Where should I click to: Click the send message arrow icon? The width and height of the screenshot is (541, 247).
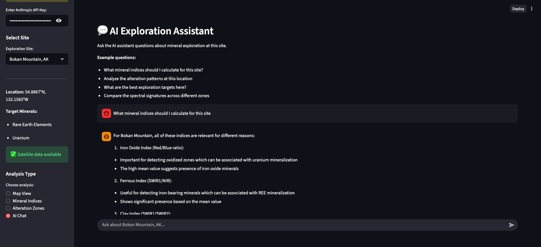tap(511, 225)
